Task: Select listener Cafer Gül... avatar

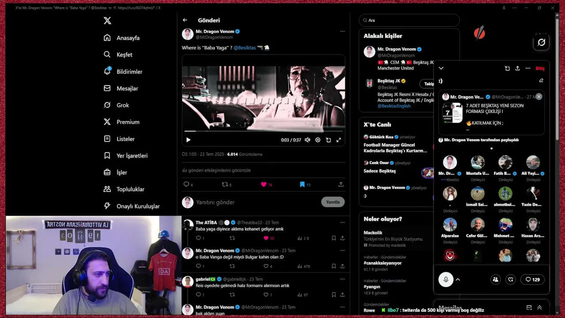Action: [x=478, y=225]
